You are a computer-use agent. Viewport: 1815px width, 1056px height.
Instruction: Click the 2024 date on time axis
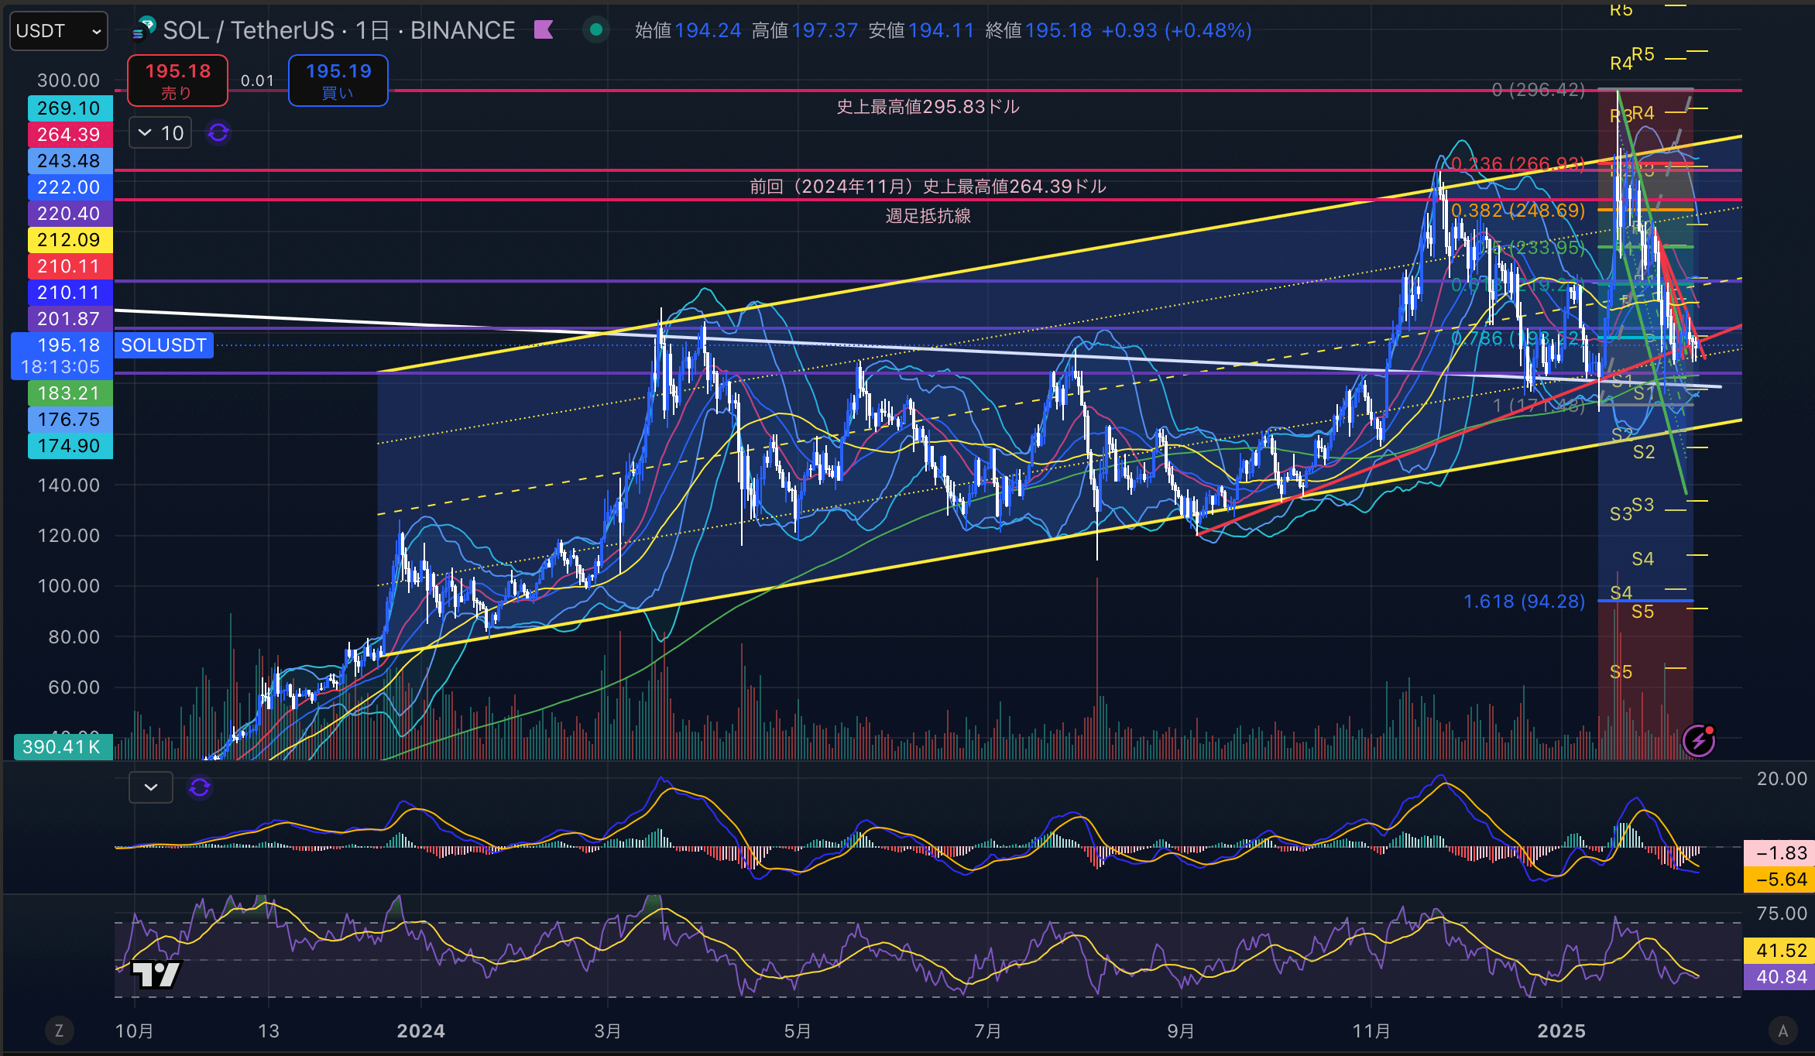coord(420,1031)
